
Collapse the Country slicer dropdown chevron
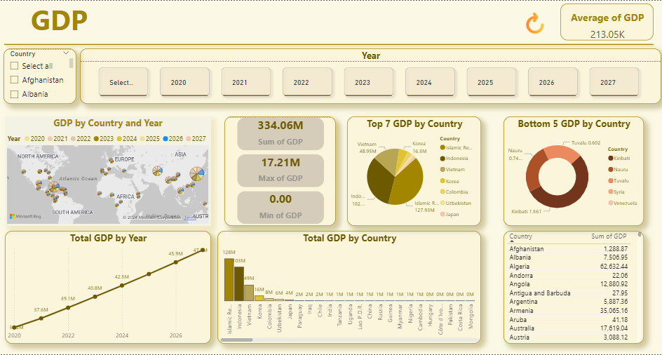66,53
